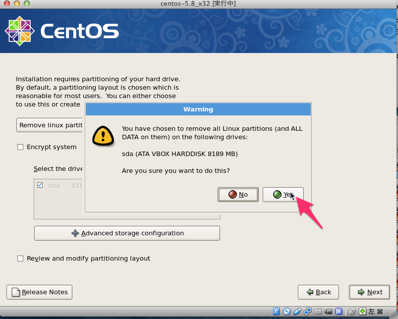Click VirtualBox virtualization CPU chip icon
This screenshot has width=398, height=319.
[339, 312]
